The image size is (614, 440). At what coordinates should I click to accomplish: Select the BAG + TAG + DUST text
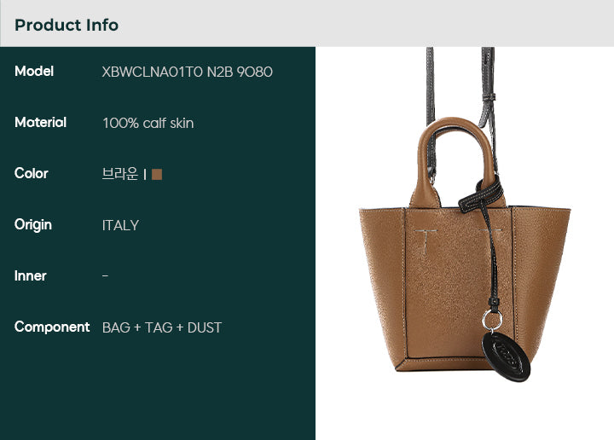(x=162, y=327)
